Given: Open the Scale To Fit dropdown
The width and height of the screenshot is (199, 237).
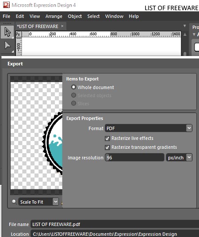Looking at the screenshot, I should click(38, 202).
